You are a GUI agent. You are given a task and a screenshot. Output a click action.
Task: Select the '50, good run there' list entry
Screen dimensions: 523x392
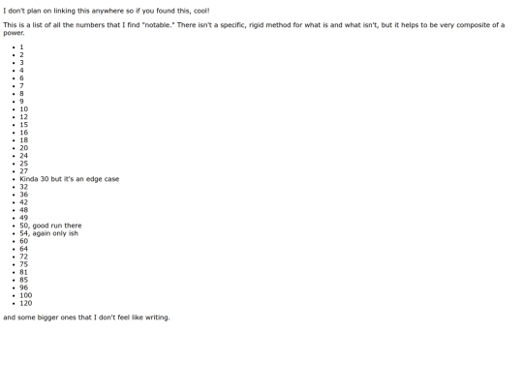point(50,226)
